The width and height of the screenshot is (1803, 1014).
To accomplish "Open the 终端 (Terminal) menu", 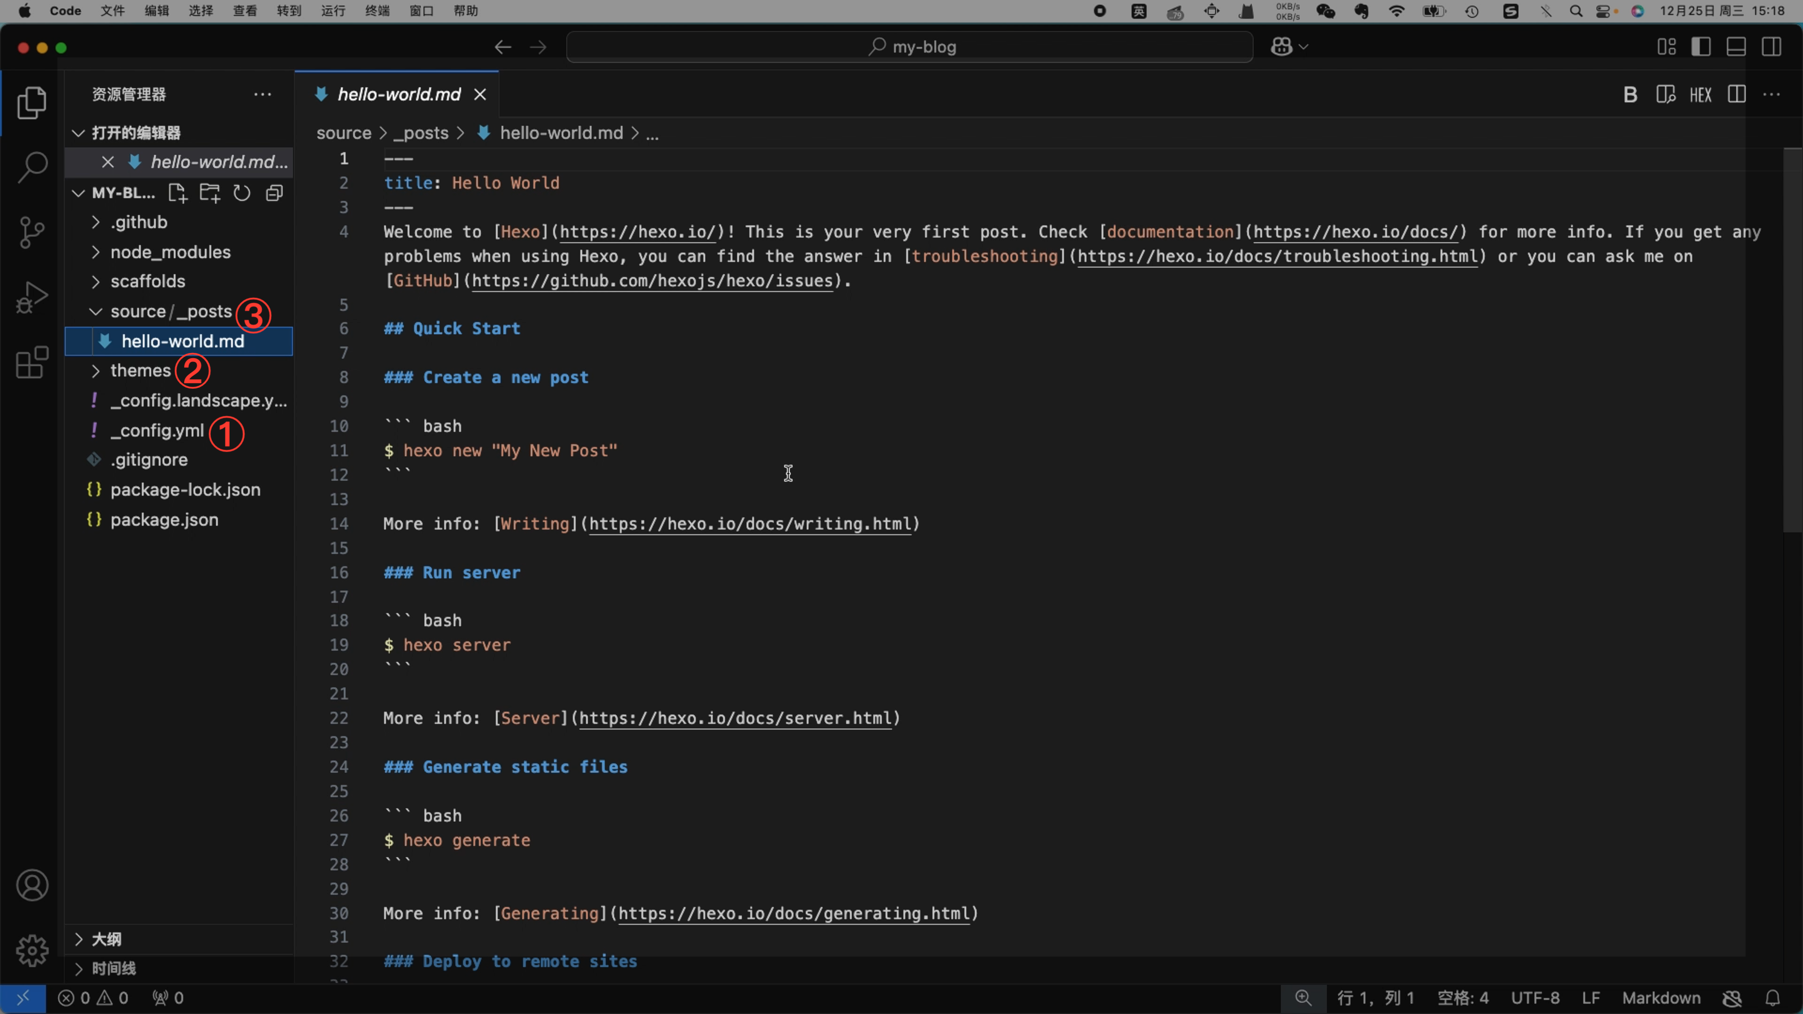I will pyautogui.click(x=377, y=10).
